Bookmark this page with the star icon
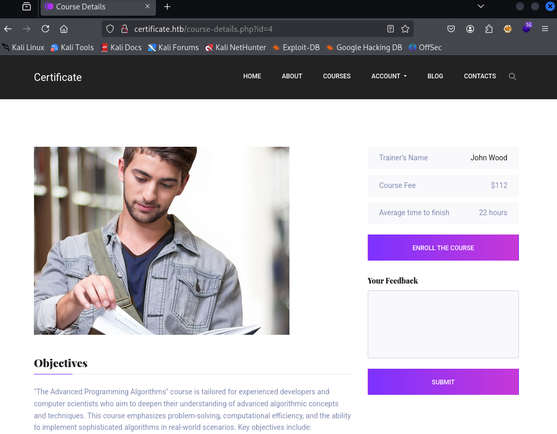The width and height of the screenshot is (557, 434). point(405,29)
